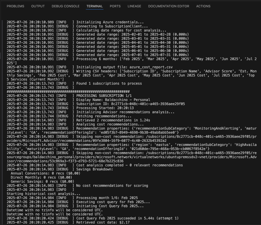
Task: Click 'Savings Breakdown:' log line
Action: [x=60, y=169]
